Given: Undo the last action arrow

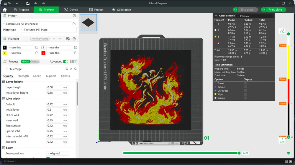Looking at the screenshot, I should point(36,3).
